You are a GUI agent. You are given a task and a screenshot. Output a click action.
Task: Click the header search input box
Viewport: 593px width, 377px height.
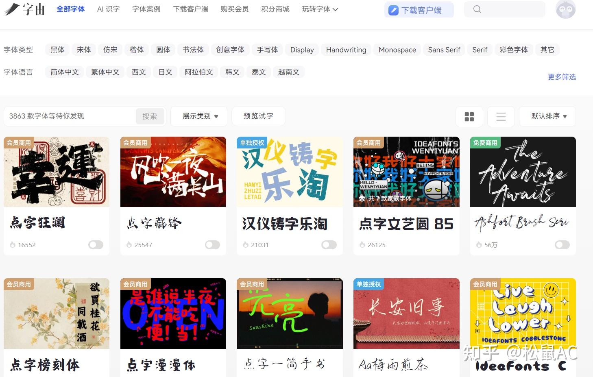click(x=505, y=9)
